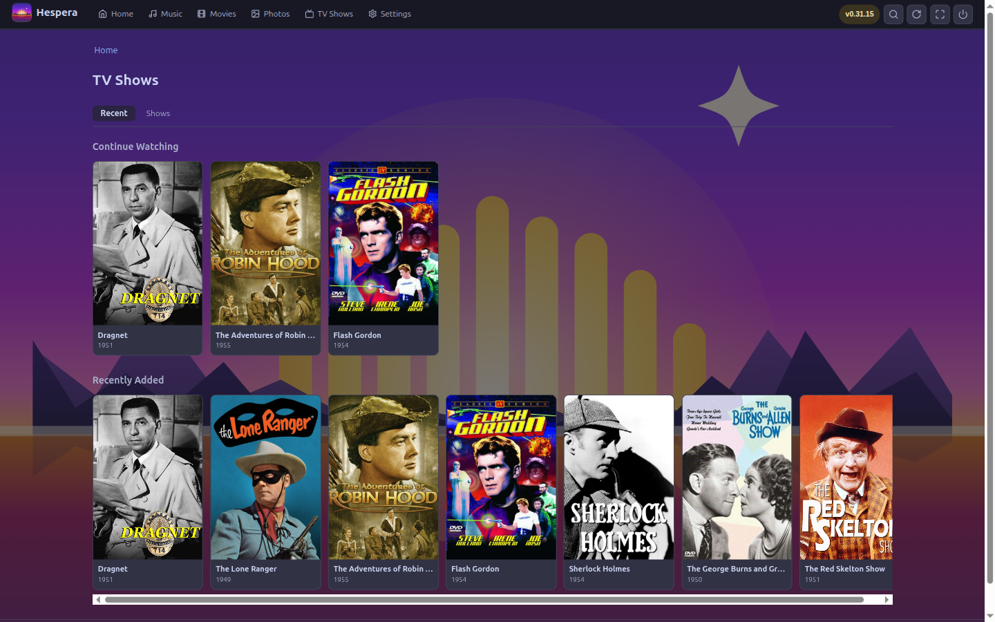
Task: Open the Home nav item
Action: click(115, 14)
